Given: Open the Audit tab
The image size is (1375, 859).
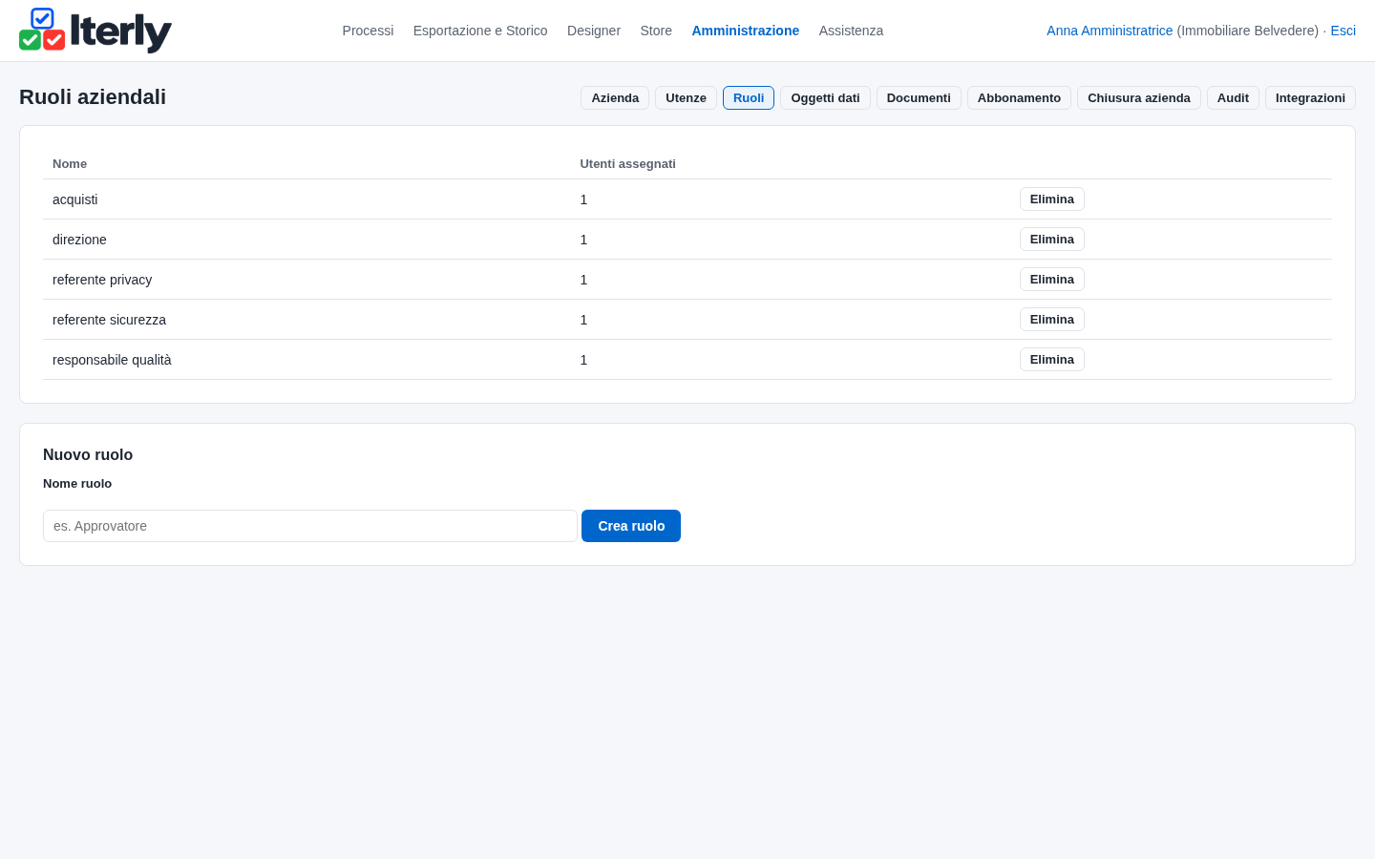Looking at the screenshot, I should click(1233, 98).
